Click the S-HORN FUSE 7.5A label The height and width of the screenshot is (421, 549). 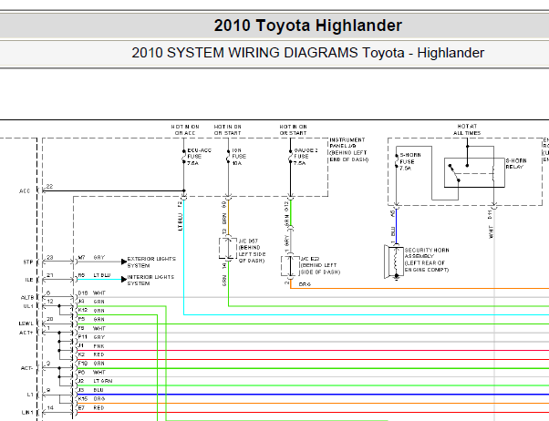(410, 161)
